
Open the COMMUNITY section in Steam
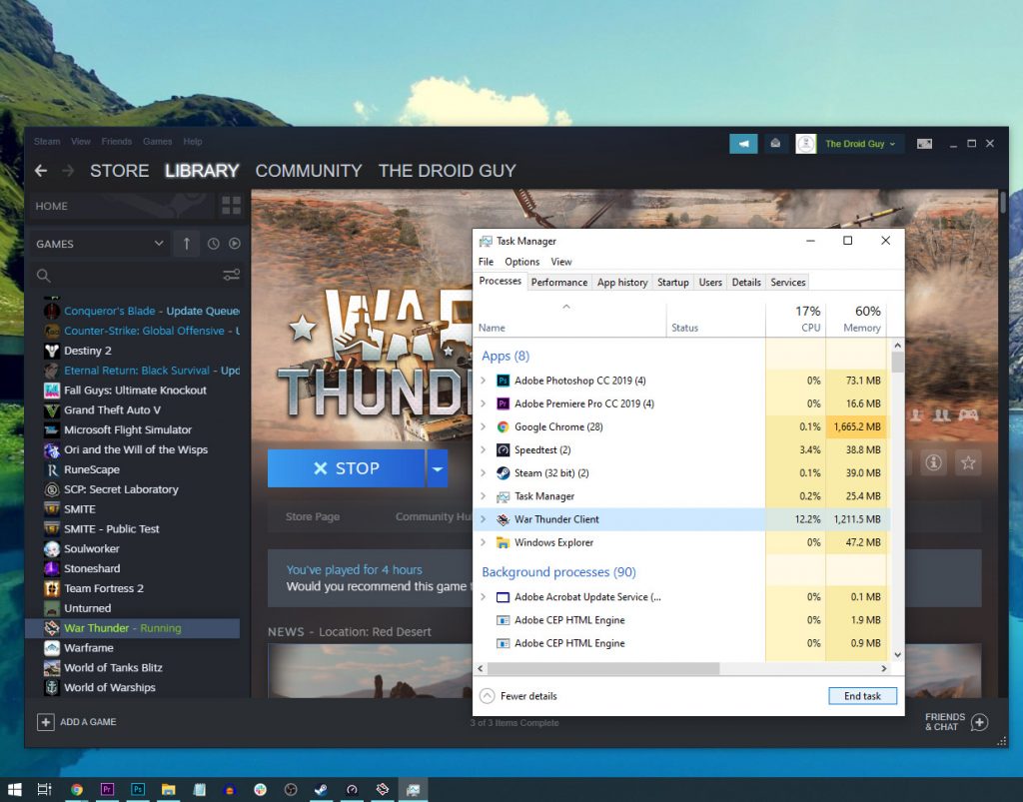309,171
